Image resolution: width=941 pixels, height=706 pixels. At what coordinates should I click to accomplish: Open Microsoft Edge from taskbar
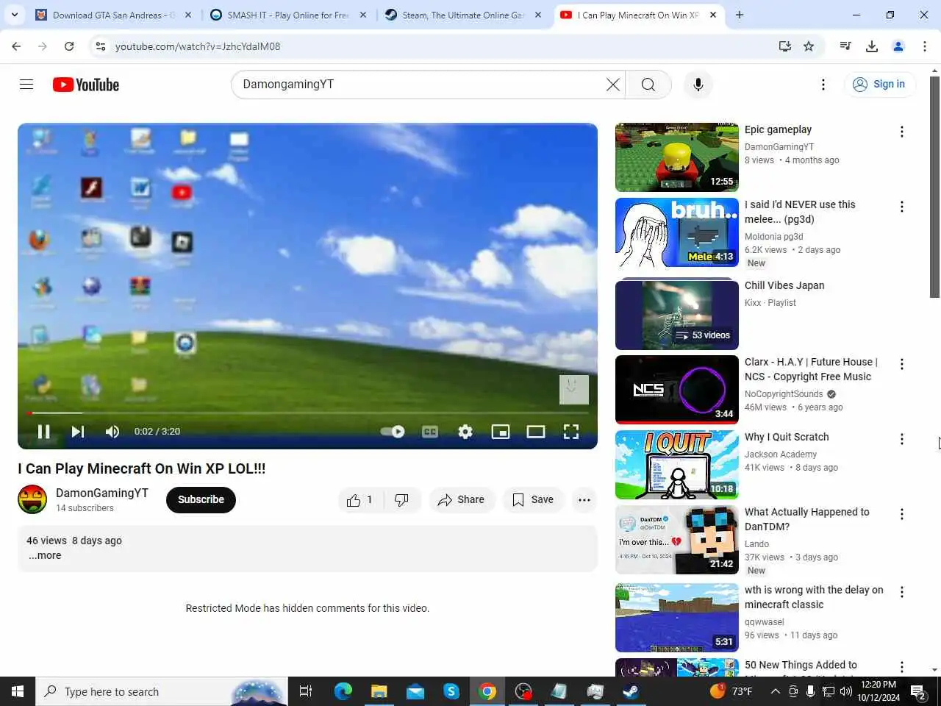(343, 691)
